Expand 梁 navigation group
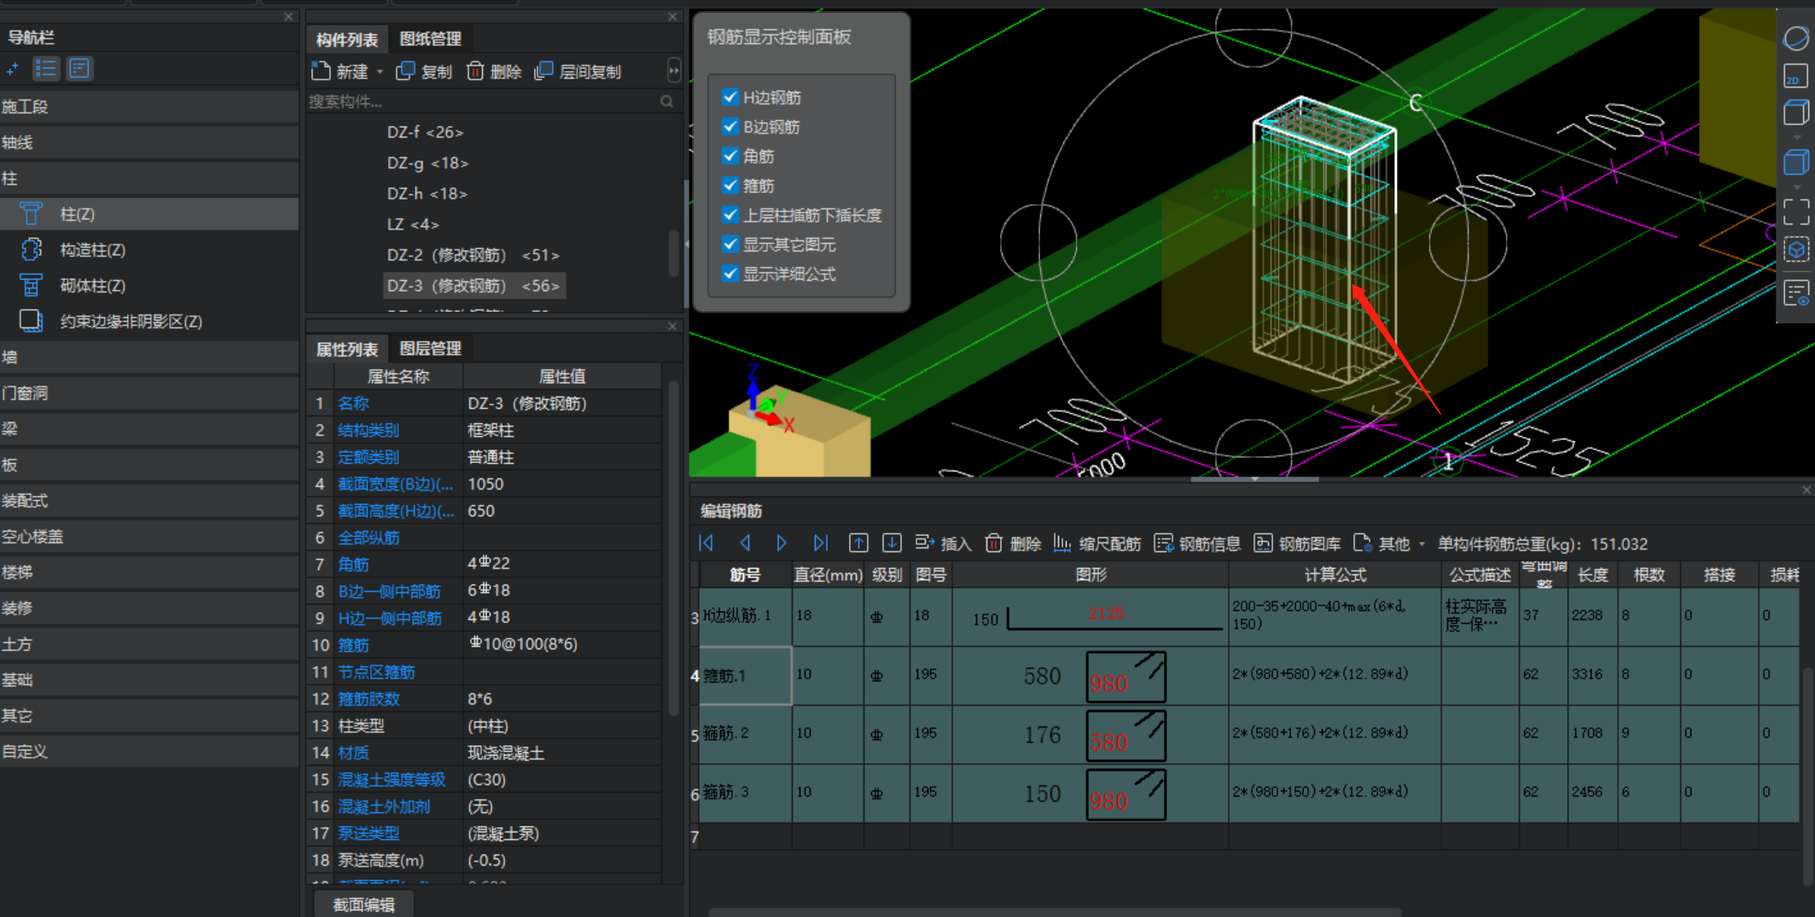Screen dimensions: 1815x917 tap(149, 429)
